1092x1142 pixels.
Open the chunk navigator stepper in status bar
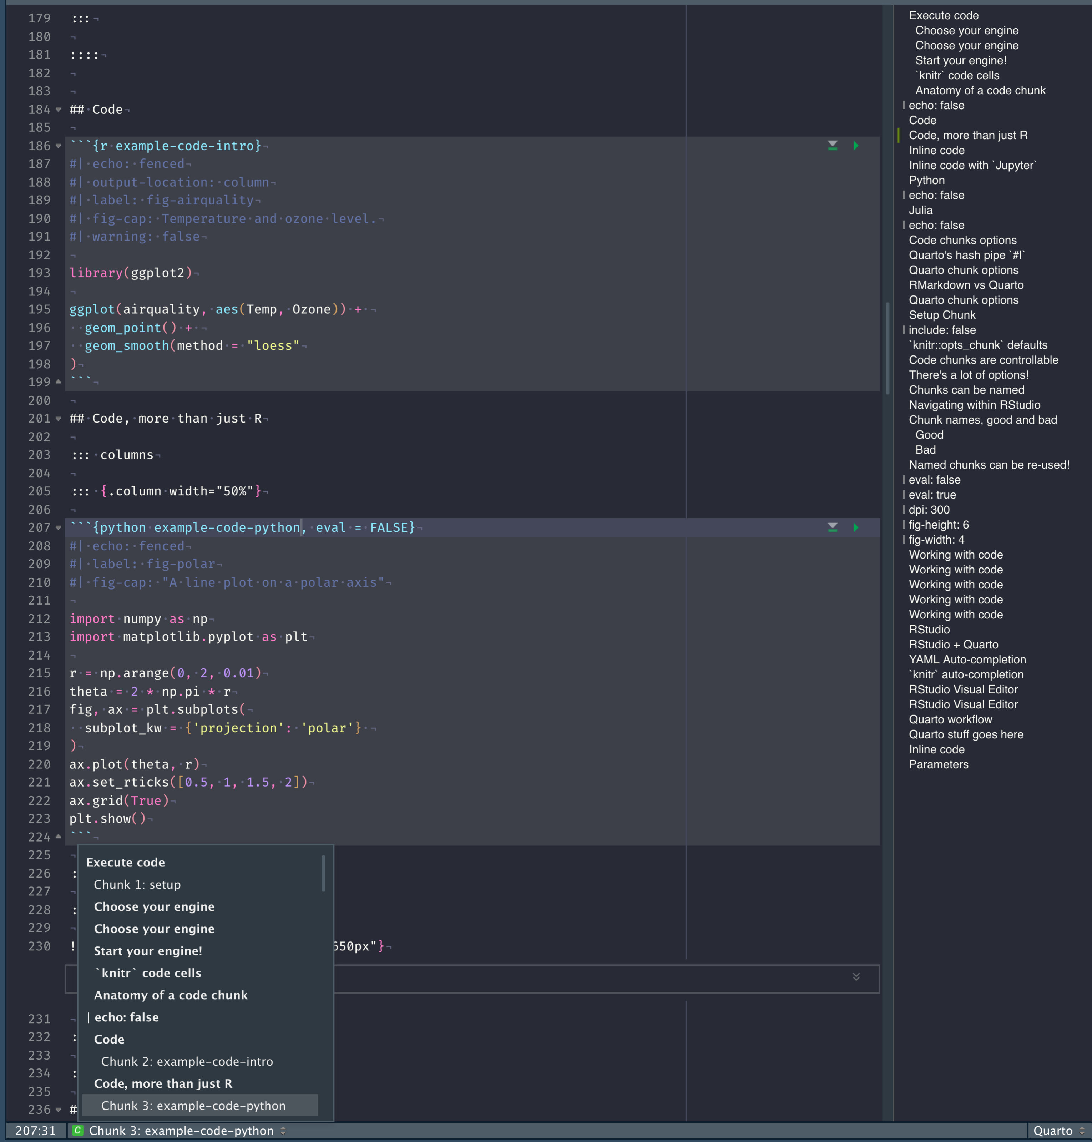(x=283, y=1130)
